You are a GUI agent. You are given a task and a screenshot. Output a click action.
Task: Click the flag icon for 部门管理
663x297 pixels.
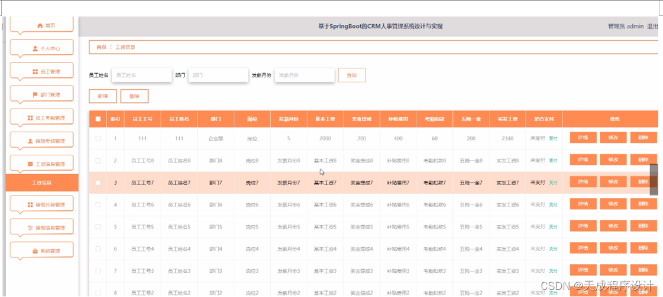[x=35, y=94]
